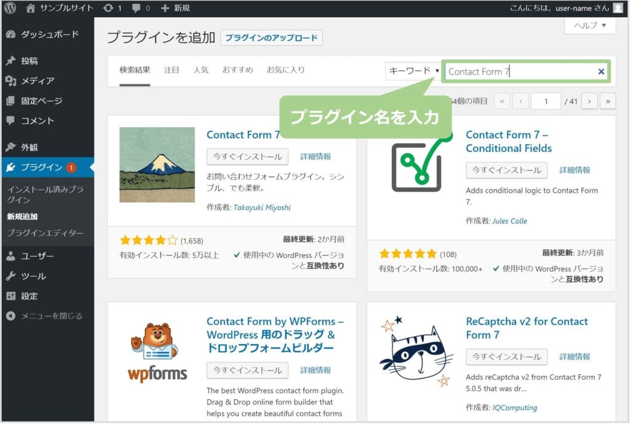Click the current page number field
This screenshot has width=631, height=424.
point(546,102)
